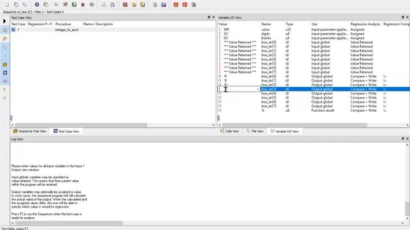Click the orange round icon in left sidebar
This screenshot has height=230, width=410.
pos(4,65)
